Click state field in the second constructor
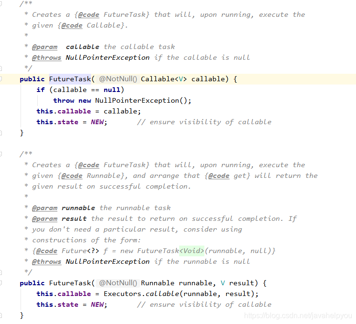 68,304
